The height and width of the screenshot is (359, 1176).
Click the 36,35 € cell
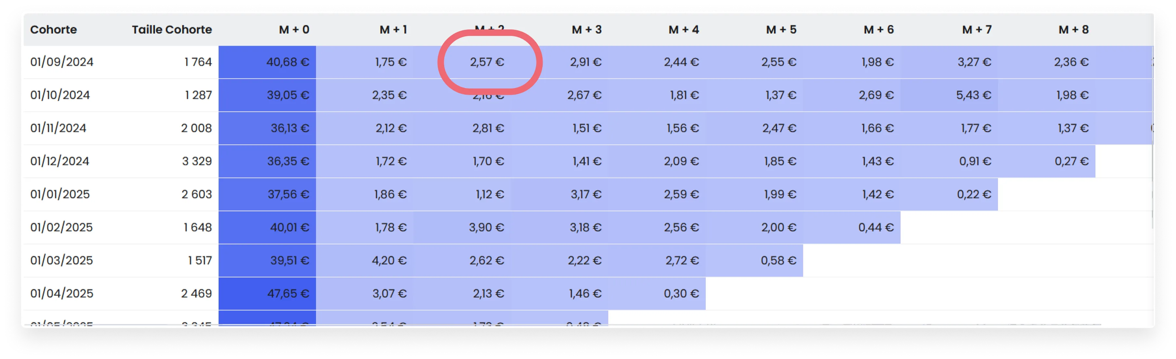click(x=267, y=161)
